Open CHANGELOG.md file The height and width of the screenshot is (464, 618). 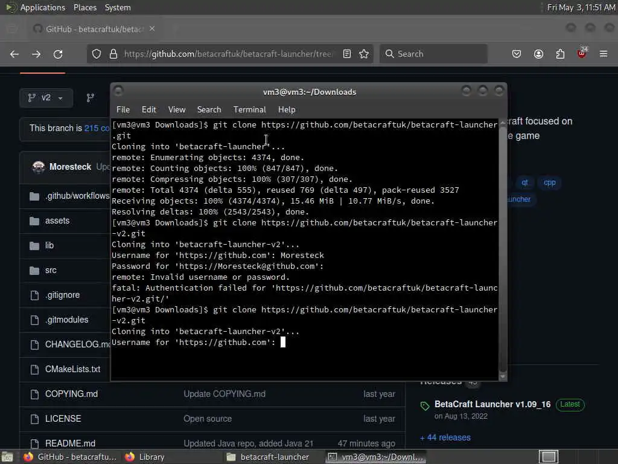tap(77, 345)
